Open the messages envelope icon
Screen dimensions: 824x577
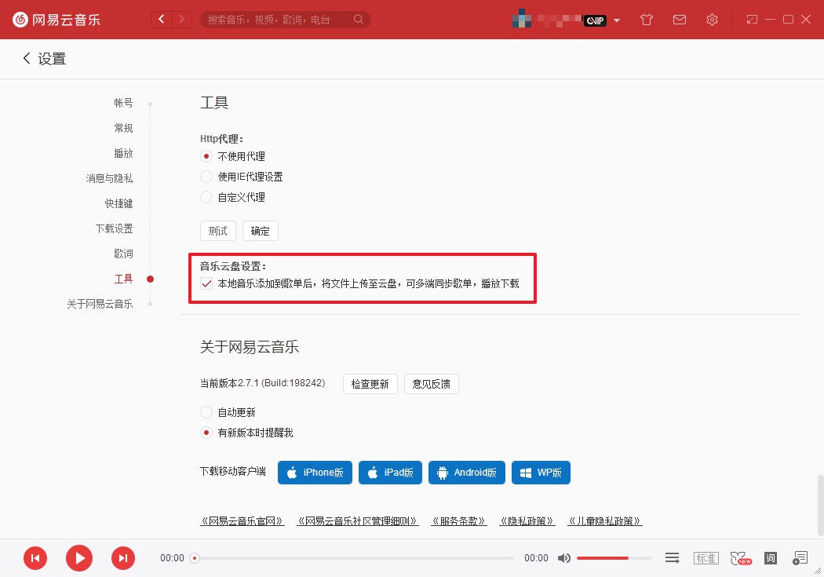[680, 20]
